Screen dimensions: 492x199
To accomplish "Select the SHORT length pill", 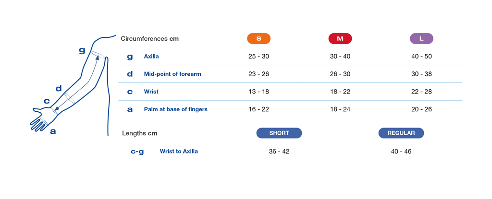I will tap(279, 133).
